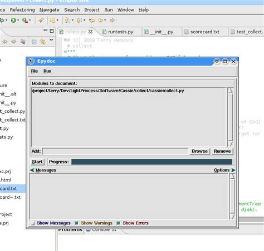Close the collect.py editor tab with X
Viewport: 264px width, 251px height.
pyautogui.click(x=90, y=32)
